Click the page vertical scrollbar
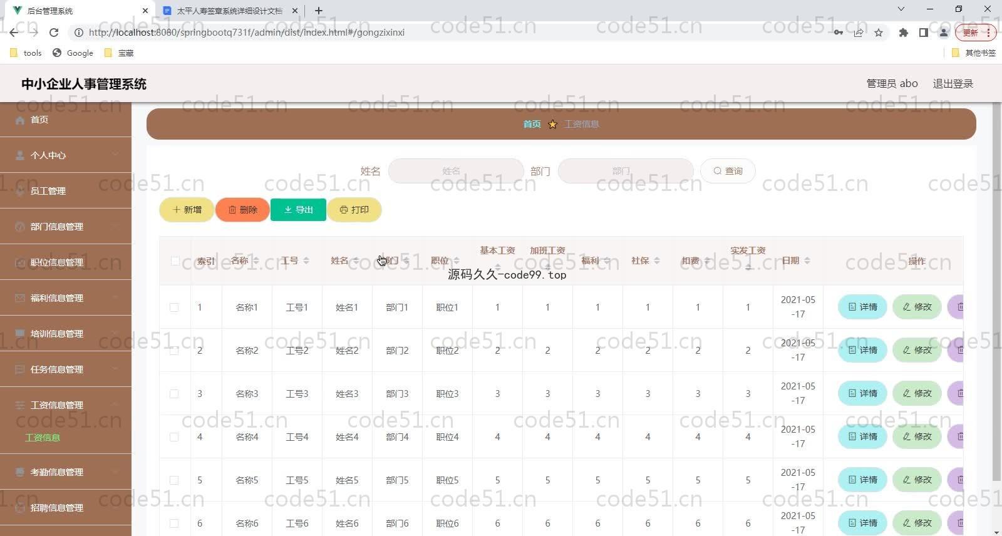This screenshot has height=536, width=1002. (x=997, y=292)
